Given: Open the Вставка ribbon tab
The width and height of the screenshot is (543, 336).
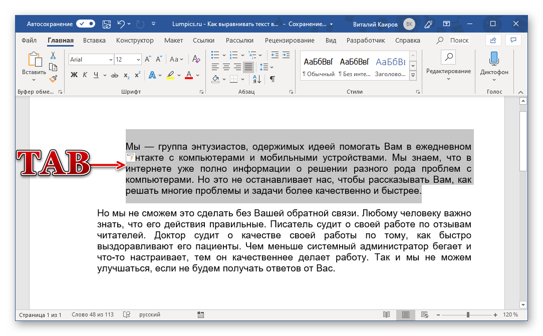Looking at the screenshot, I should click(x=94, y=41).
